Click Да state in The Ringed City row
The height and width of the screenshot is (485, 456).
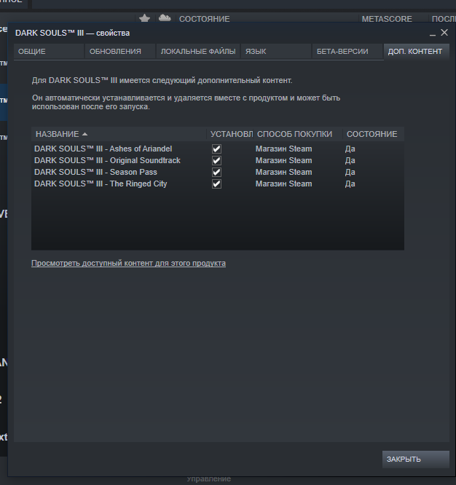click(x=350, y=184)
